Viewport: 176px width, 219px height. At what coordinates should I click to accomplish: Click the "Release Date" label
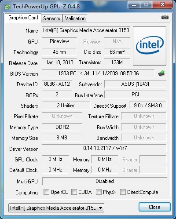point(23,63)
